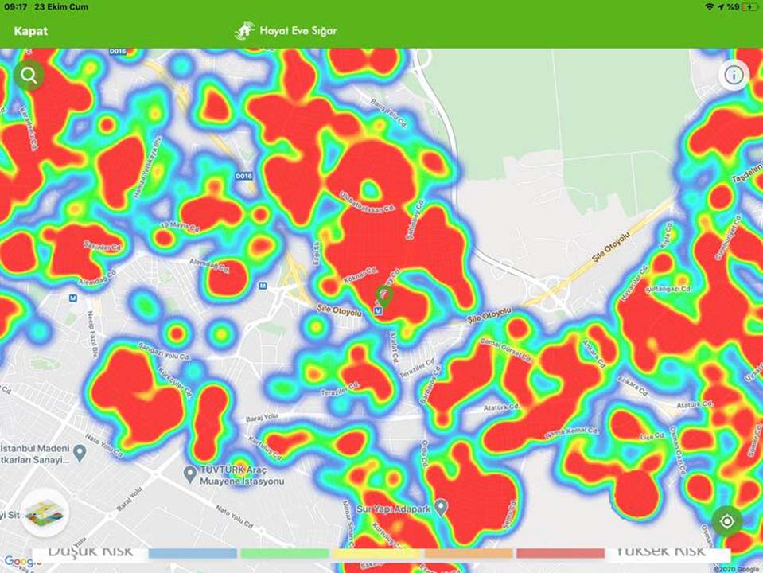Tap the metro icon beside Necip Fazıl Blv.
The image size is (763, 573).
[73, 298]
